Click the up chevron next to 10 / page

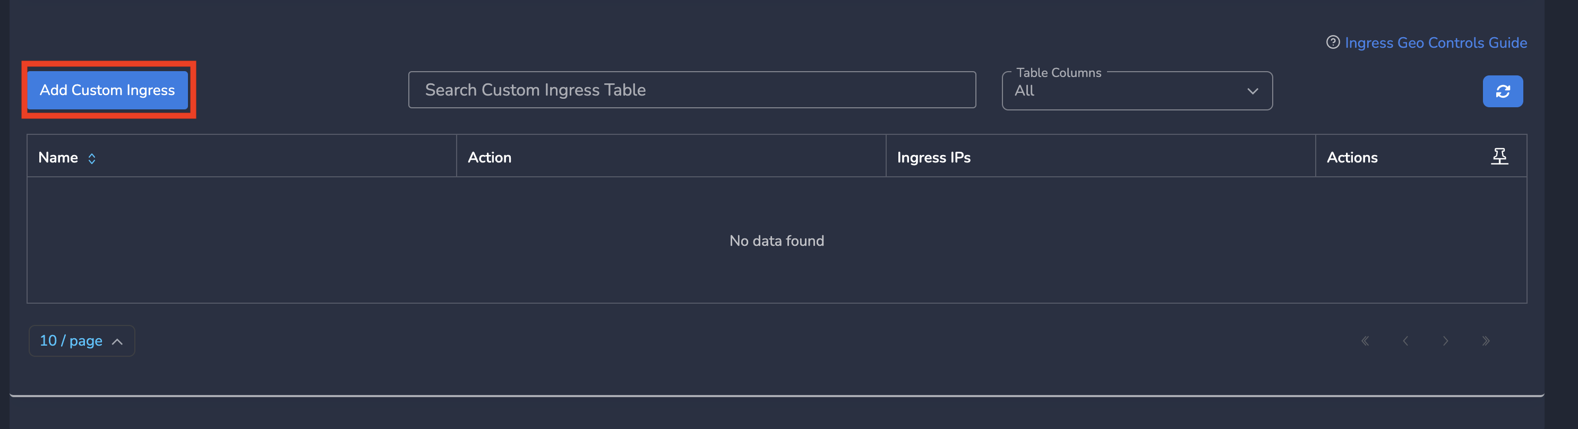[x=117, y=342]
